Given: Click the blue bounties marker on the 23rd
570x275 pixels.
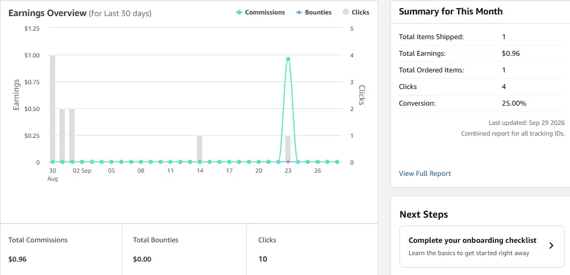Looking at the screenshot, I should (x=288, y=162).
